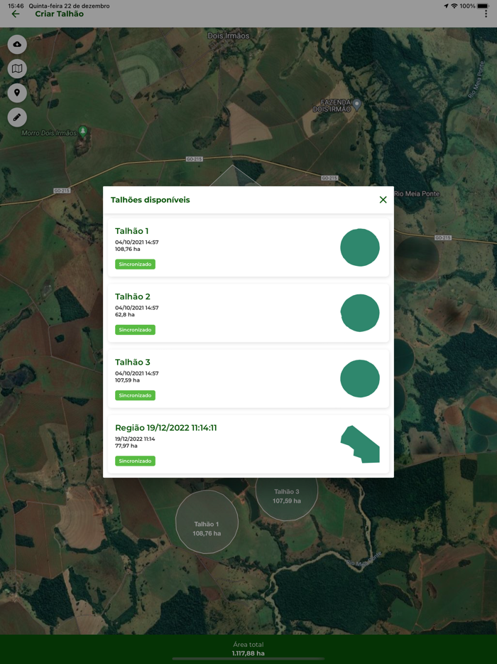497x664 pixels.
Task: Tap the Talhão 2 circular shape thumbnail
Action: pyautogui.click(x=360, y=313)
